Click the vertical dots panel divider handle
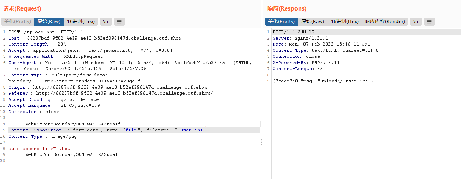This screenshot has width=461, height=179. (262, 142)
